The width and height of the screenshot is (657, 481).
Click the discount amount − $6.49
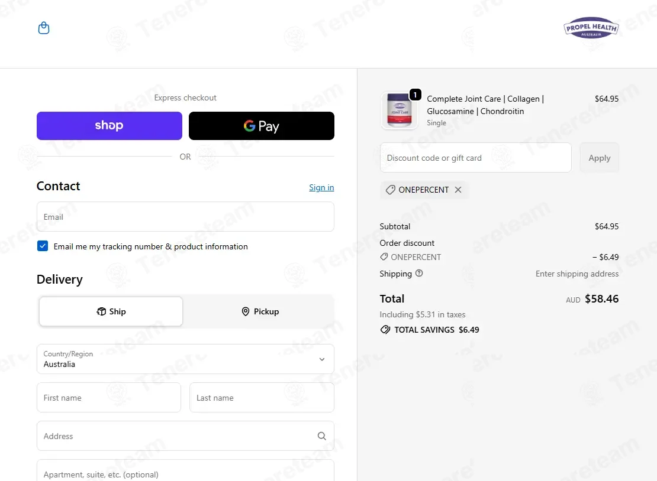(606, 257)
